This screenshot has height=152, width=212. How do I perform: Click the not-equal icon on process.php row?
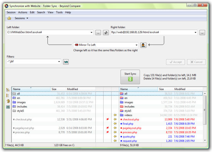tap(107, 132)
